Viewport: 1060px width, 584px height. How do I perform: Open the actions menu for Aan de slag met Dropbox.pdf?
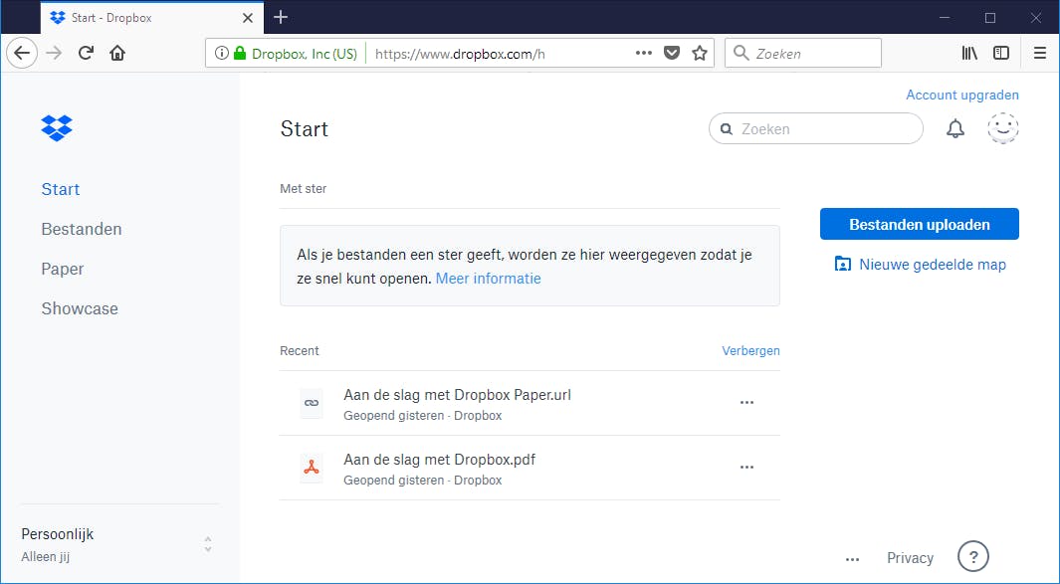tap(746, 467)
